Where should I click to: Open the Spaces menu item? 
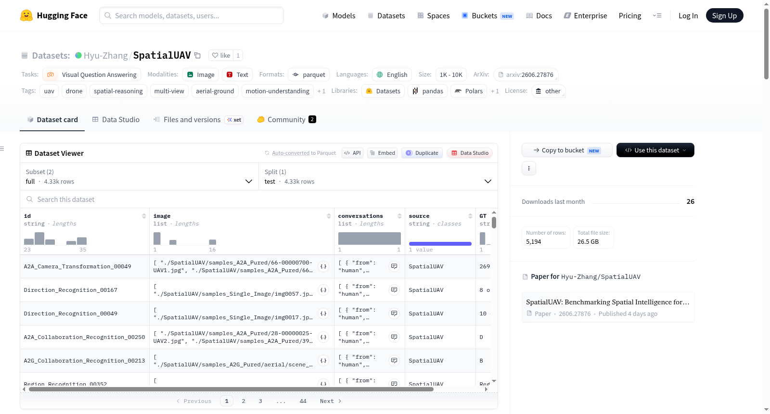click(434, 15)
